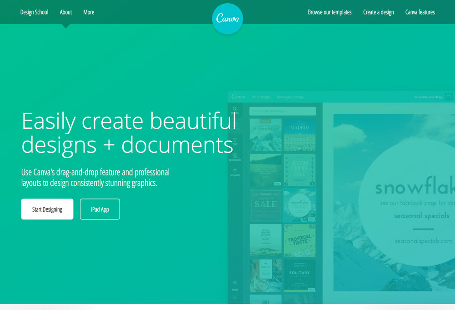Screen dimensions: 455x310
Task: Click the iPad App button
Action: [100, 209]
